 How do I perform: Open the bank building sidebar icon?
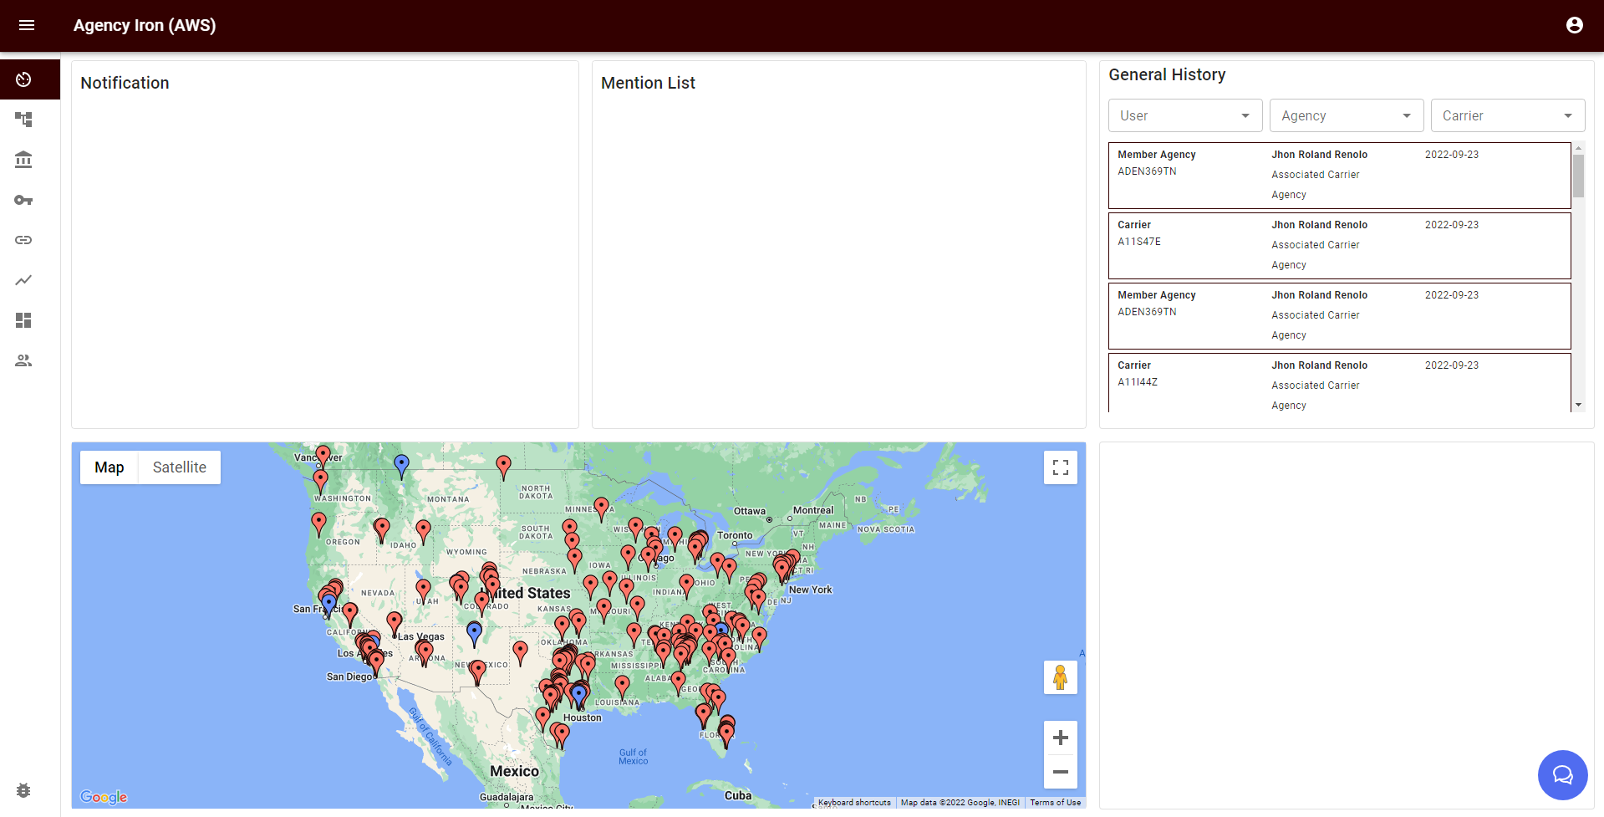point(23,160)
